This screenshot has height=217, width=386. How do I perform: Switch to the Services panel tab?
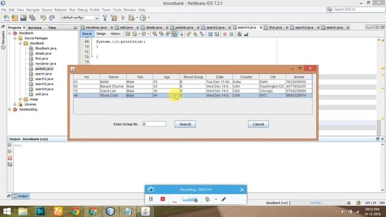pyautogui.click(x=34, y=28)
